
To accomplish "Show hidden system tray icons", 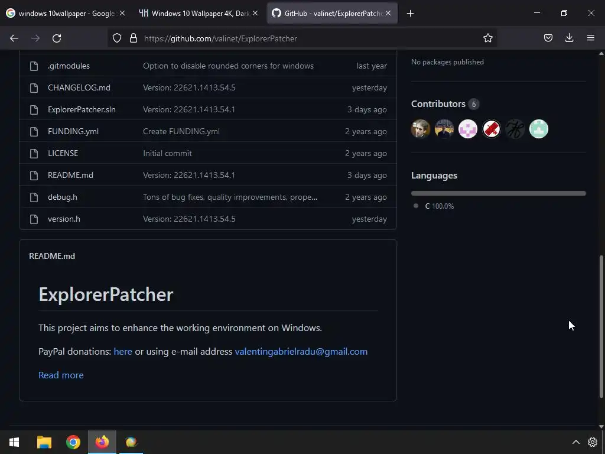I will pos(575,442).
